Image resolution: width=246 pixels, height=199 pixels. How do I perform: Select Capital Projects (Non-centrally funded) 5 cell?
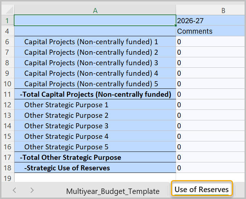pos(95,84)
